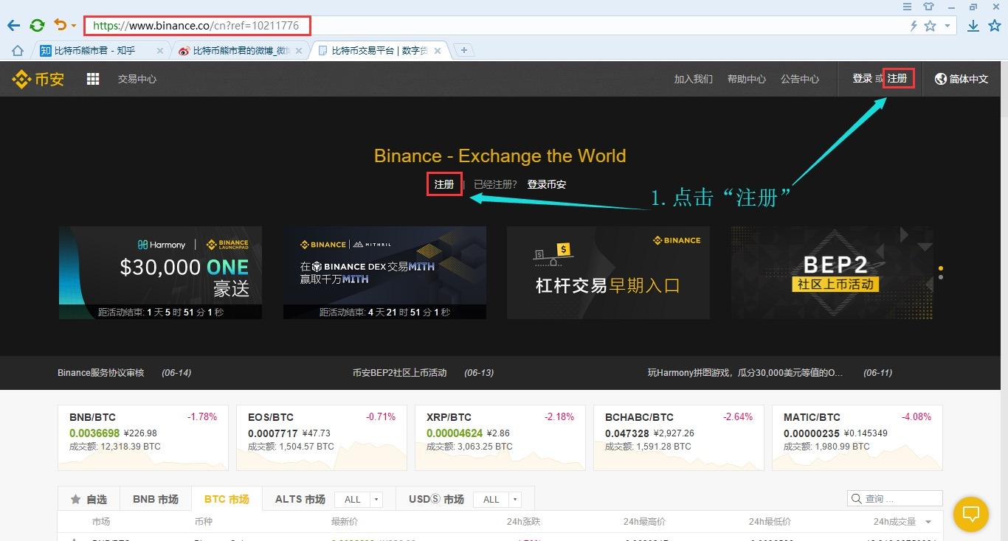Click the browser home icon
Screen dimensions: 1008x541
click(x=17, y=51)
